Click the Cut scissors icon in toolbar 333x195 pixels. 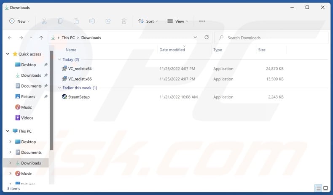coord(44,21)
